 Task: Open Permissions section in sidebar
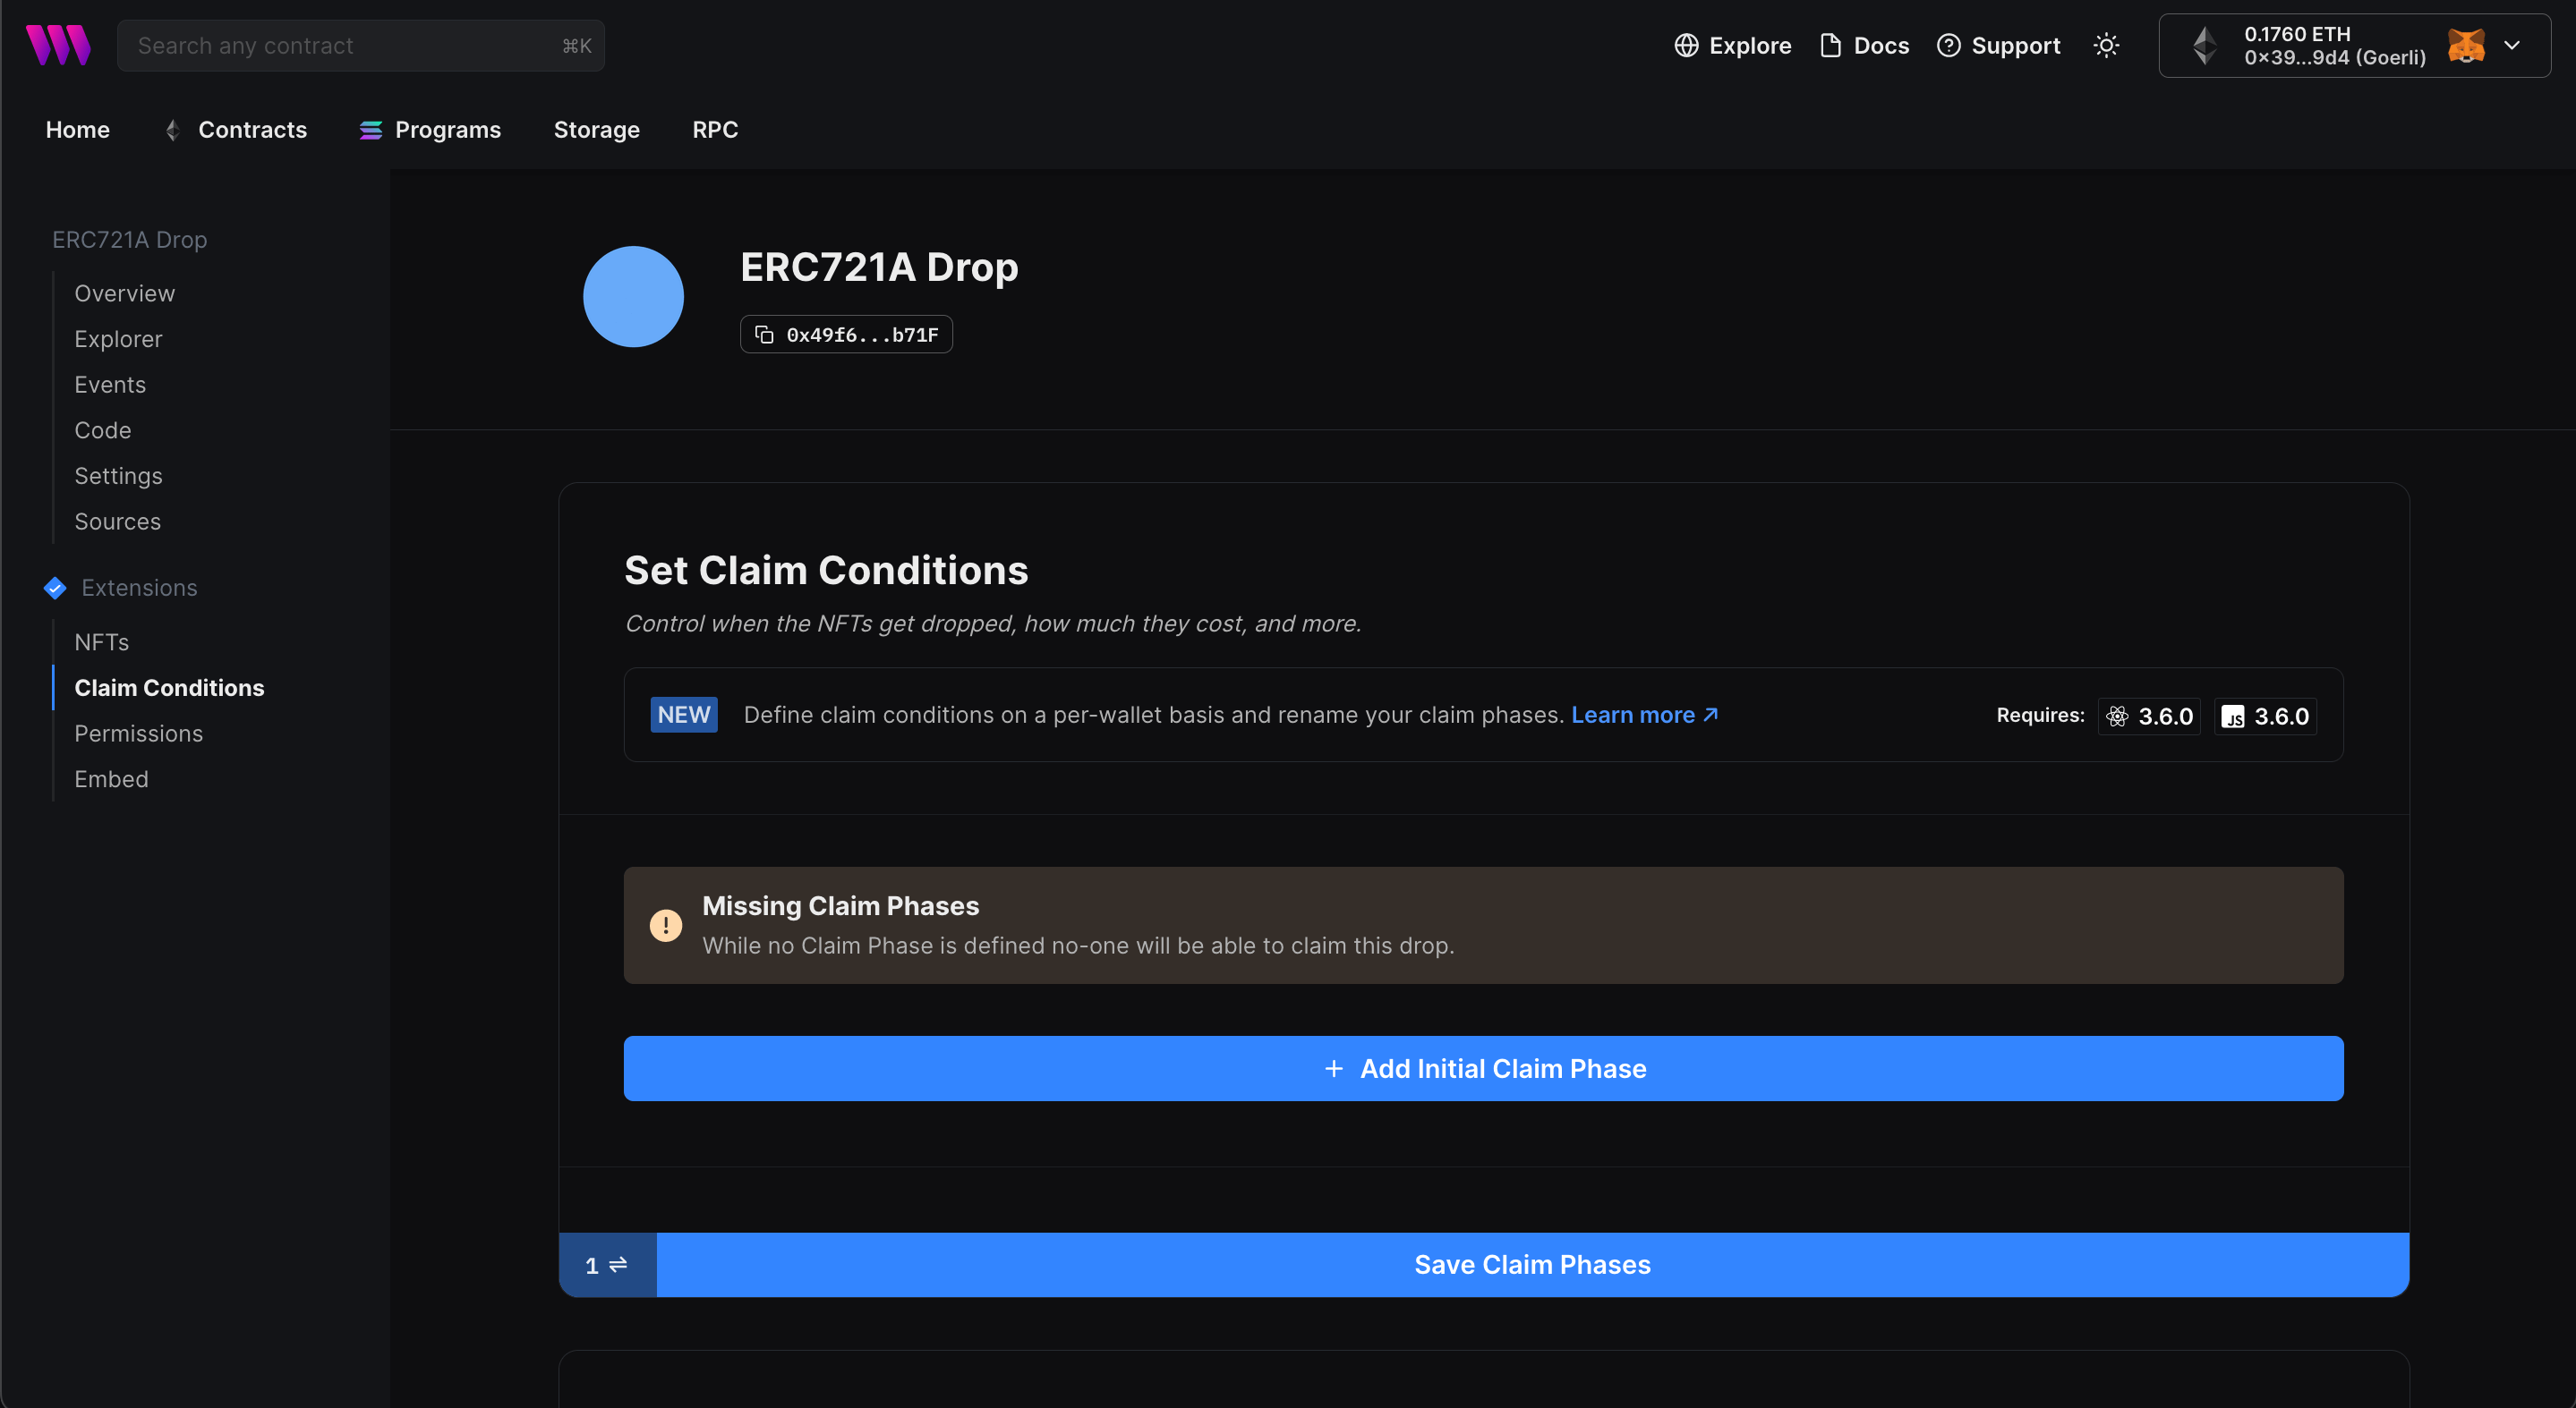[137, 732]
